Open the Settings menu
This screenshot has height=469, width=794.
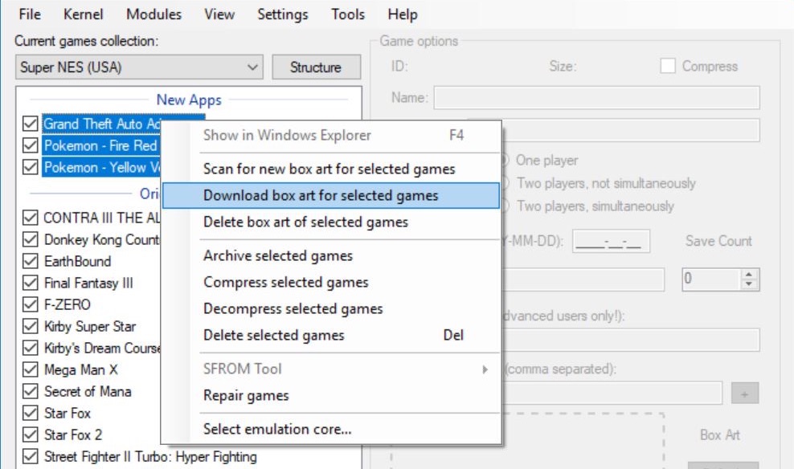[x=283, y=14]
